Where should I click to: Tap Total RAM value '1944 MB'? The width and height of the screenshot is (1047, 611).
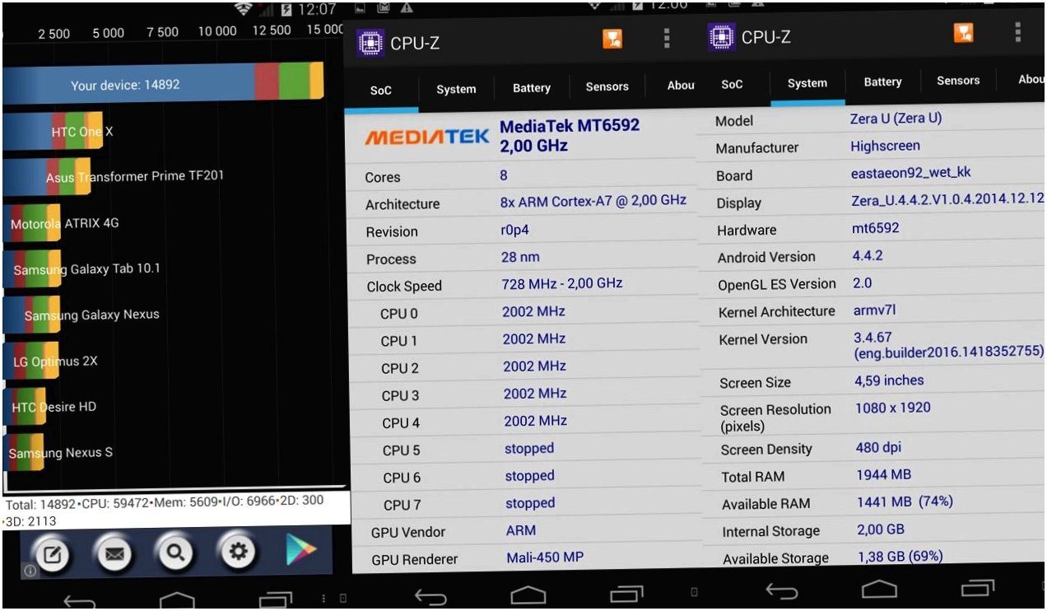[x=883, y=475]
